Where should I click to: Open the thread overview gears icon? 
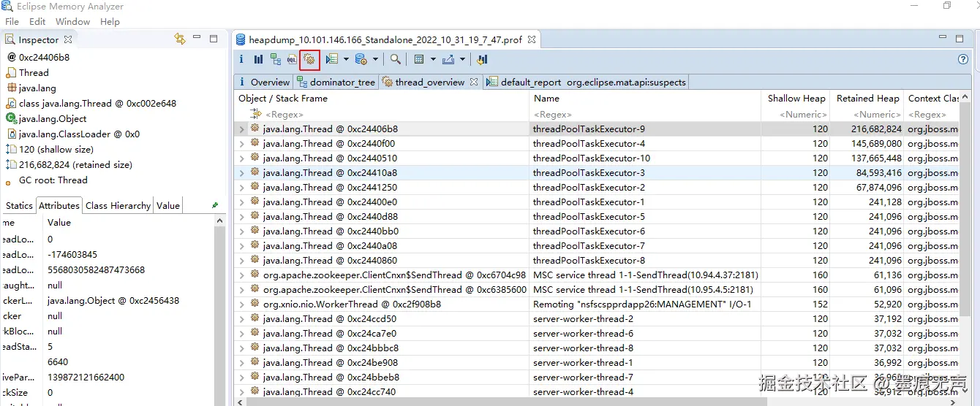coord(309,59)
